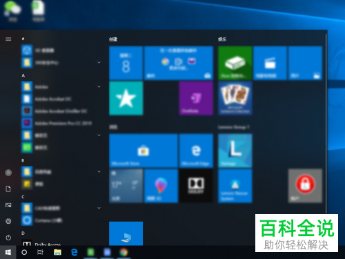Open Adobe Acrobat Distiller DC
The image size is (345, 259).
pos(61,111)
